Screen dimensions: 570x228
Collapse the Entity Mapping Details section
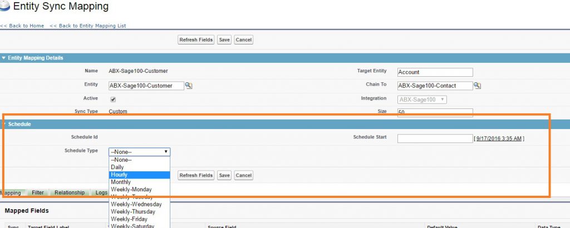point(4,58)
